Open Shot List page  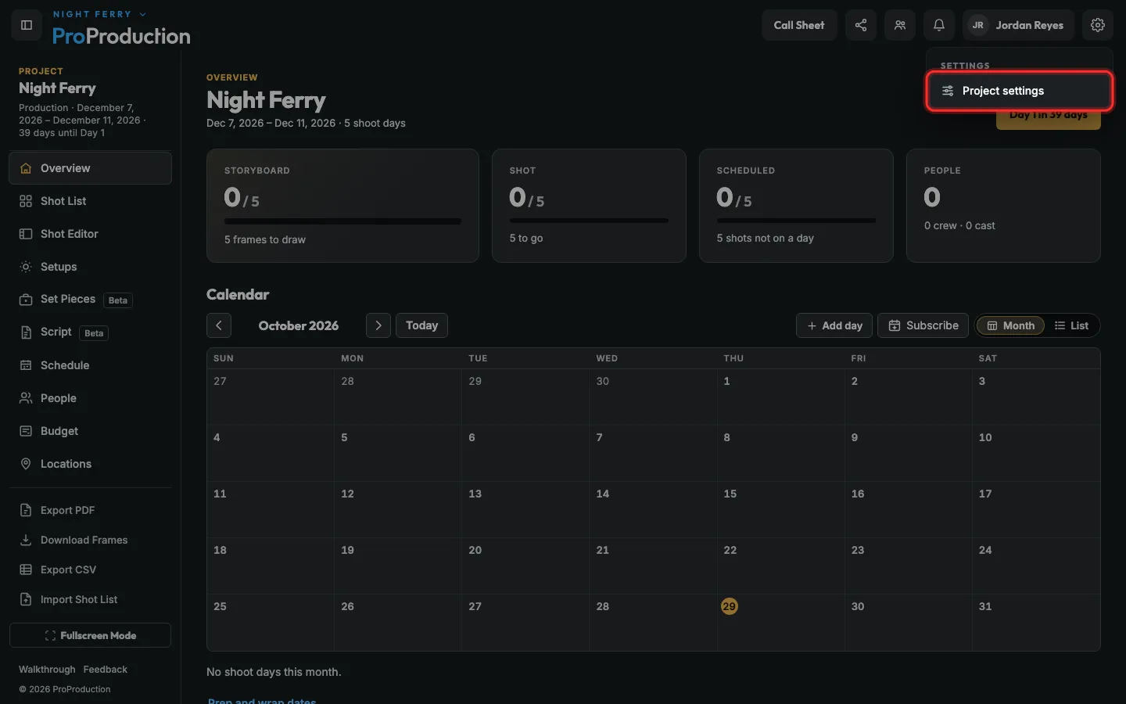pyautogui.click(x=90, y=201)
